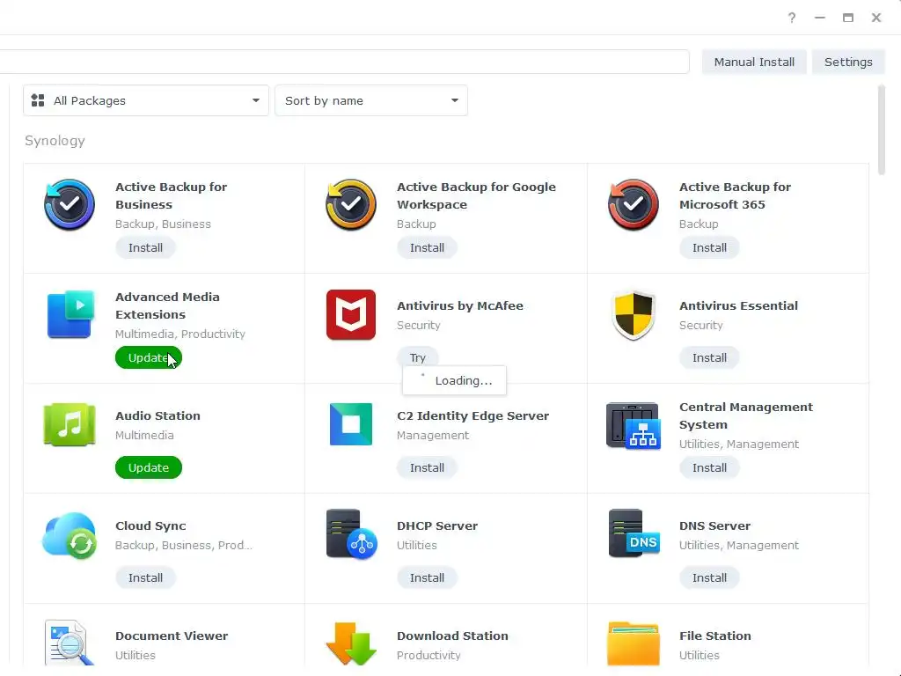This screenshot has height=676, width=901.
Task: Open Package Center Settings
Action: pyautogui.click(x=848, y=62)
